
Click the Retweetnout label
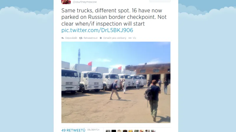tap(91, 38)
